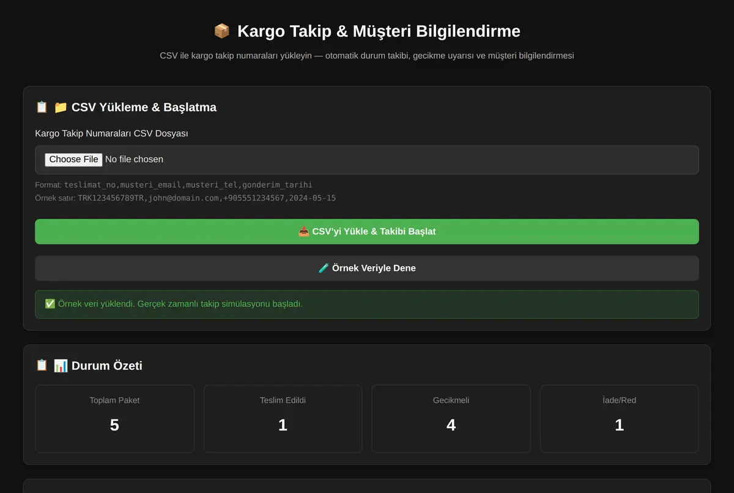Select the İade/Red summary card
The width and height of the screenshot is (734, 493).
point(619,418)
